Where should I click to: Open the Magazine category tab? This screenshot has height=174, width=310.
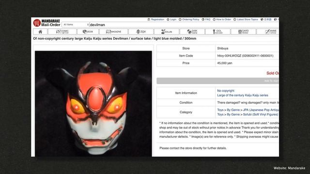coord(113,31)
